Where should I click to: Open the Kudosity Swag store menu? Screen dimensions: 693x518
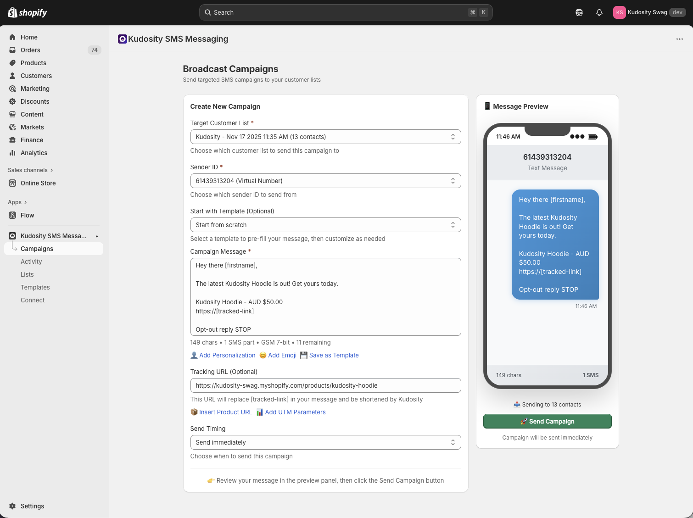pos(649,12)
